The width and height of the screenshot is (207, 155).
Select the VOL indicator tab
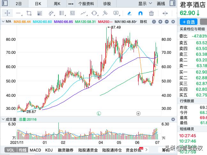coord(11,150)
